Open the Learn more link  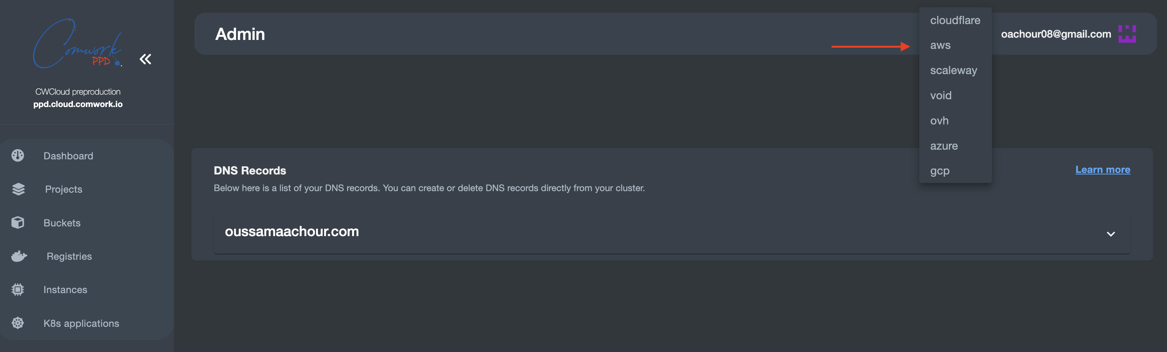tap(1103, 170)
